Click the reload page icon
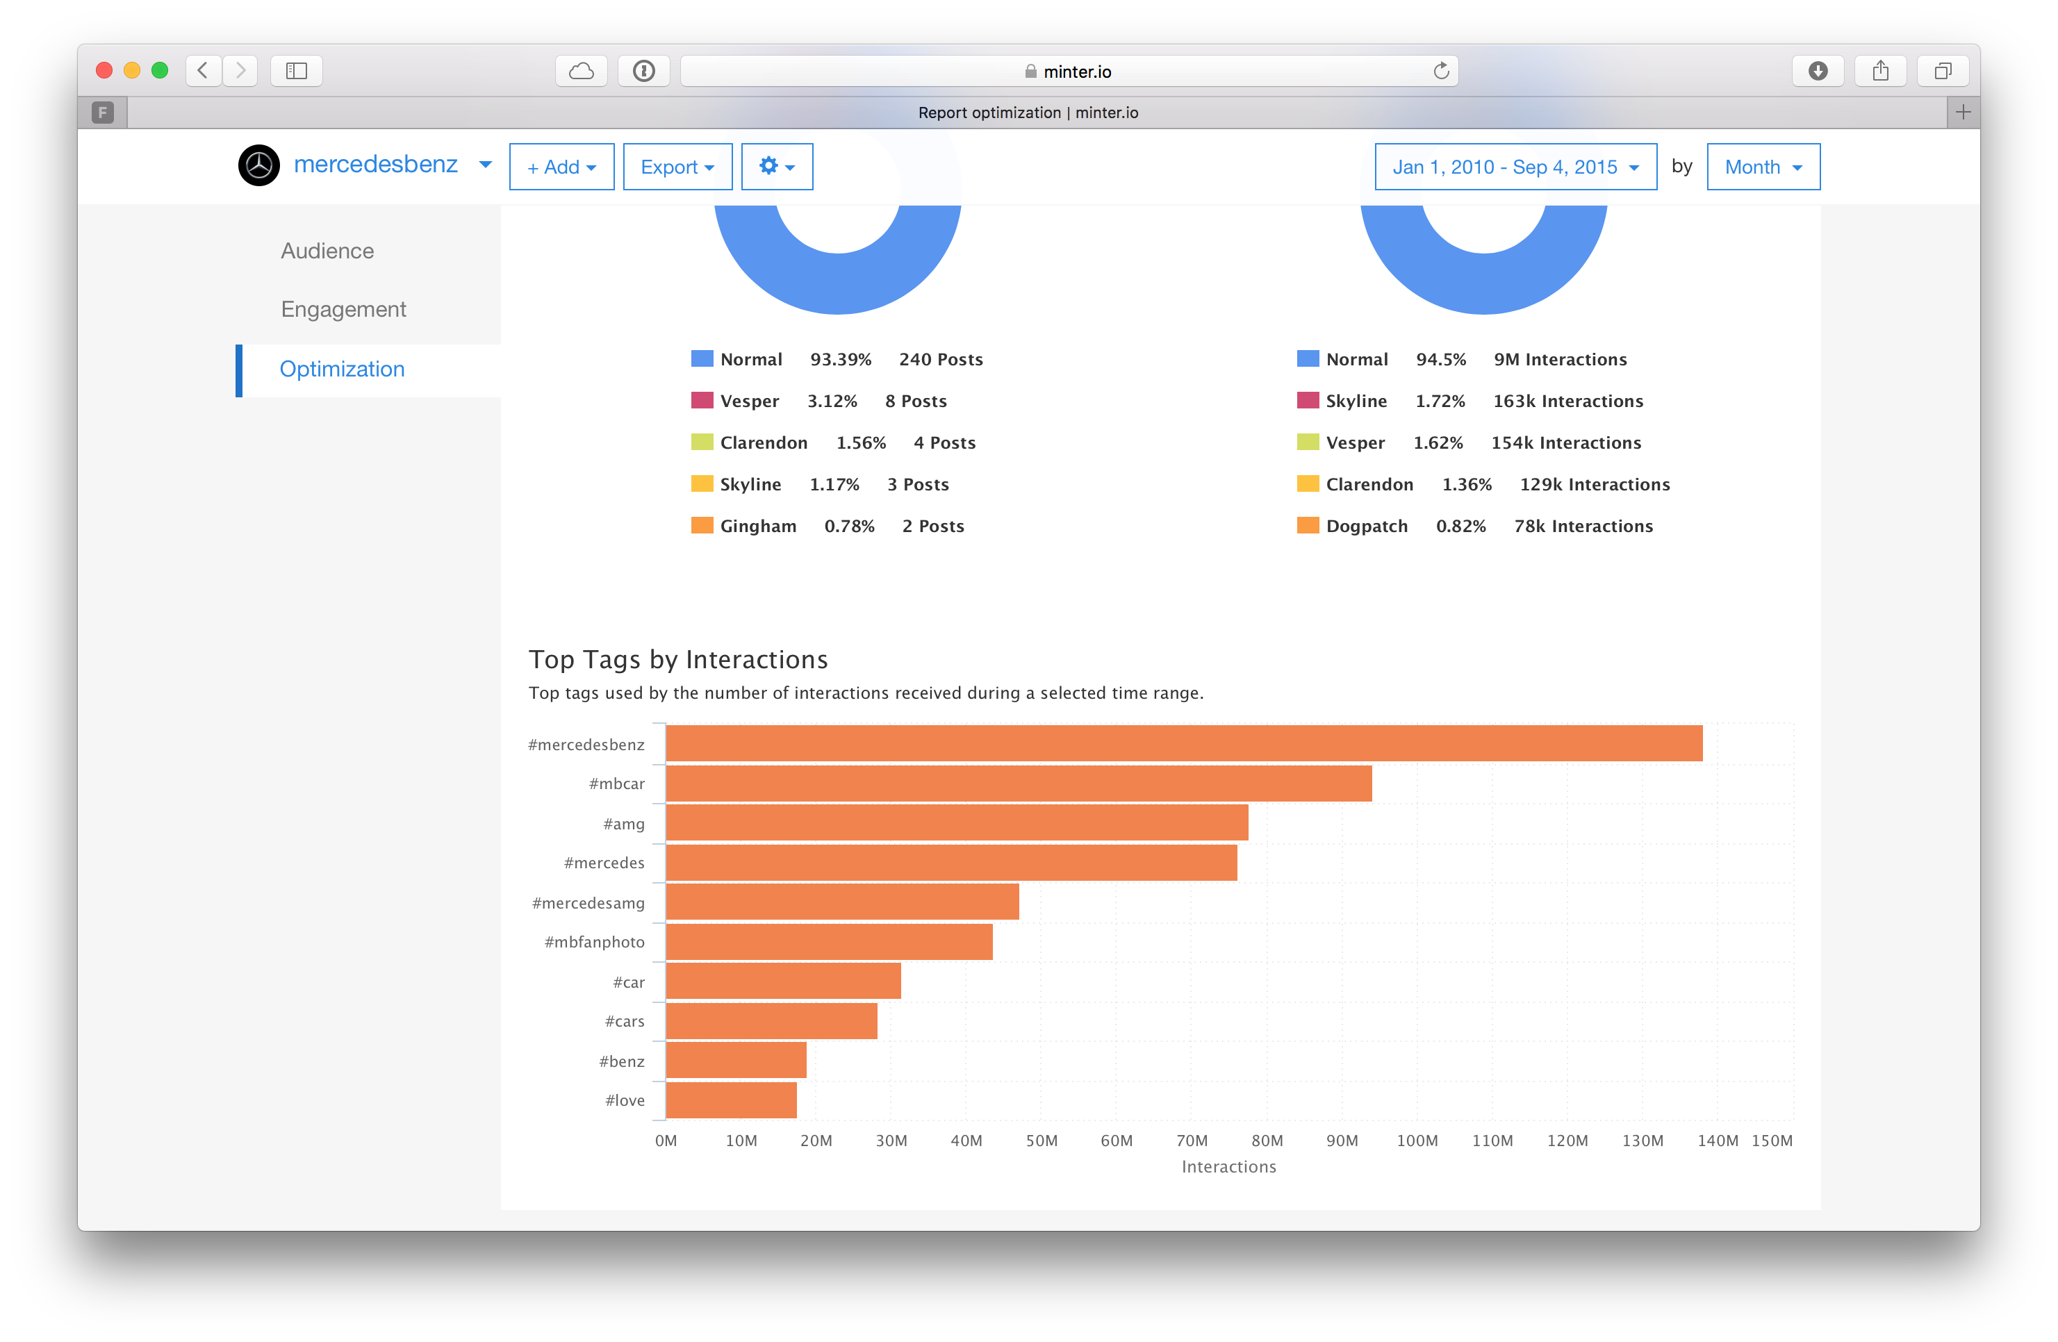This screenshot has height=1342, width=2058. tap(1439, 71)
